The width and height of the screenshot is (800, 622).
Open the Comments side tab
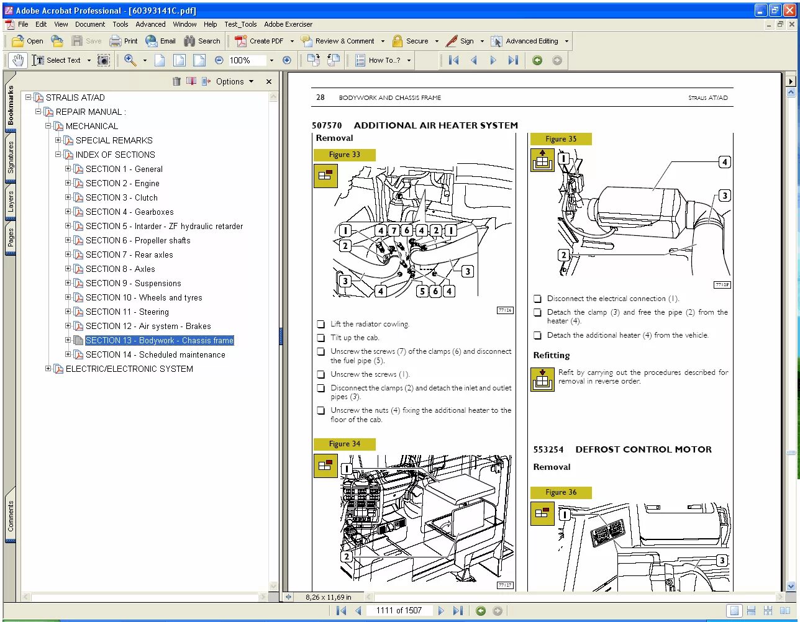click(11, 516)
